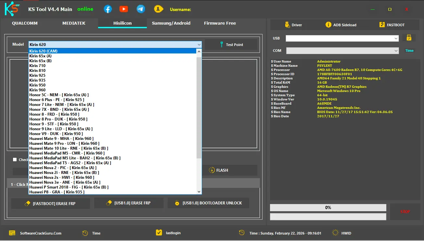This screenshot has height=241, width=424.
Task: Switch to the QUALCOMM tab
Action: point(25,23)
